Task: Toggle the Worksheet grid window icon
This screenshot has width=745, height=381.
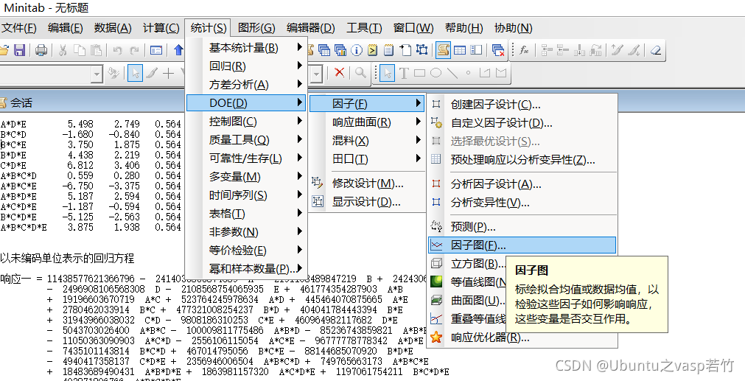Action: (460, 50)
